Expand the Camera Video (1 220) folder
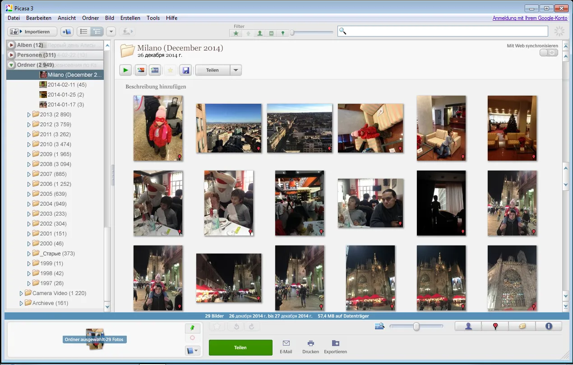 [22, 293]
